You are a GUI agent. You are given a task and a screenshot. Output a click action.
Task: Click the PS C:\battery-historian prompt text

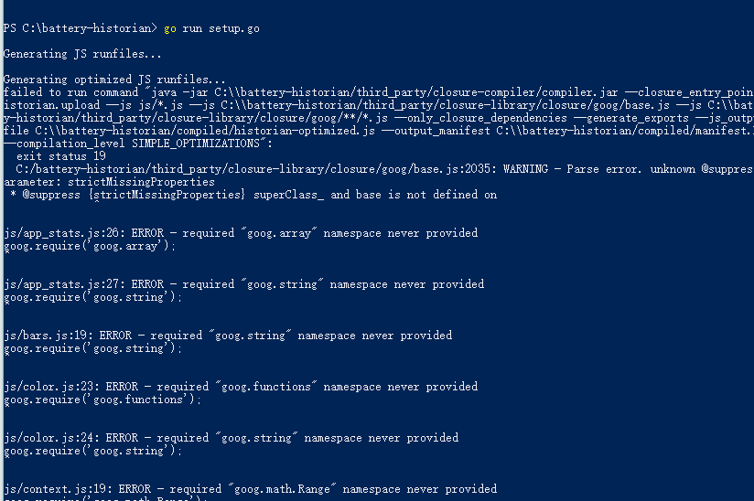(x=79, y=28)
